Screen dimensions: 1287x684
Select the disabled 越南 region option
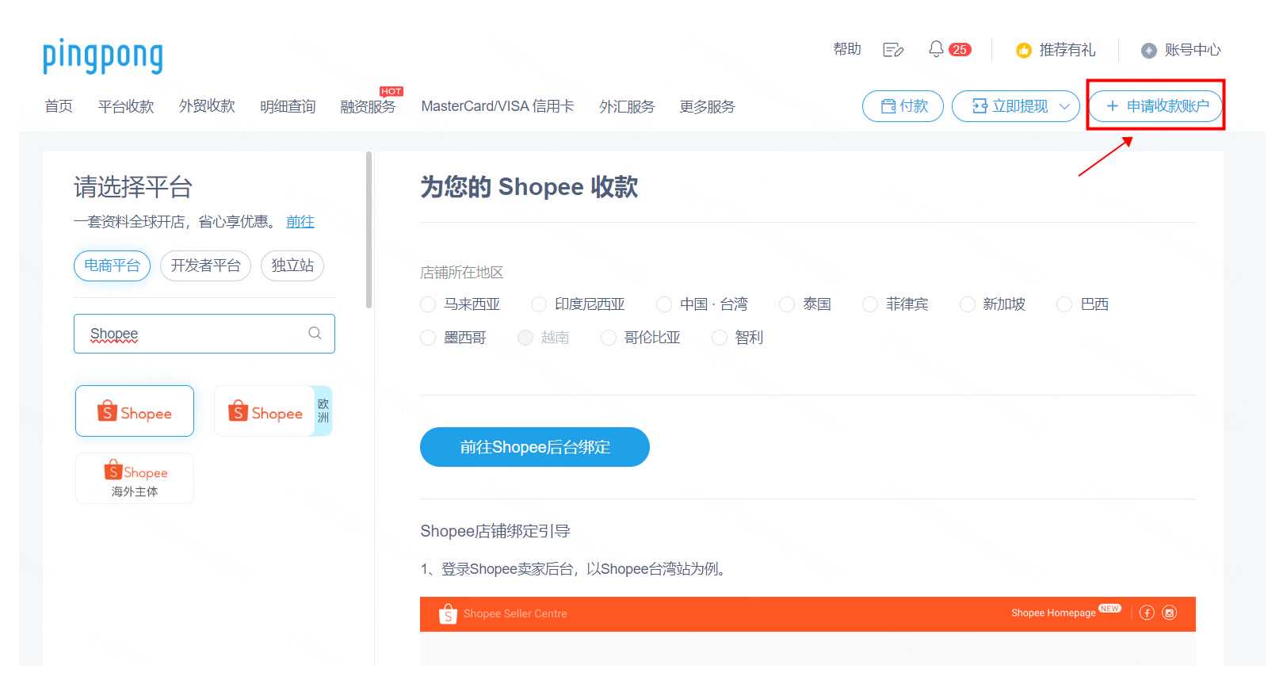[x=525, y=338]
